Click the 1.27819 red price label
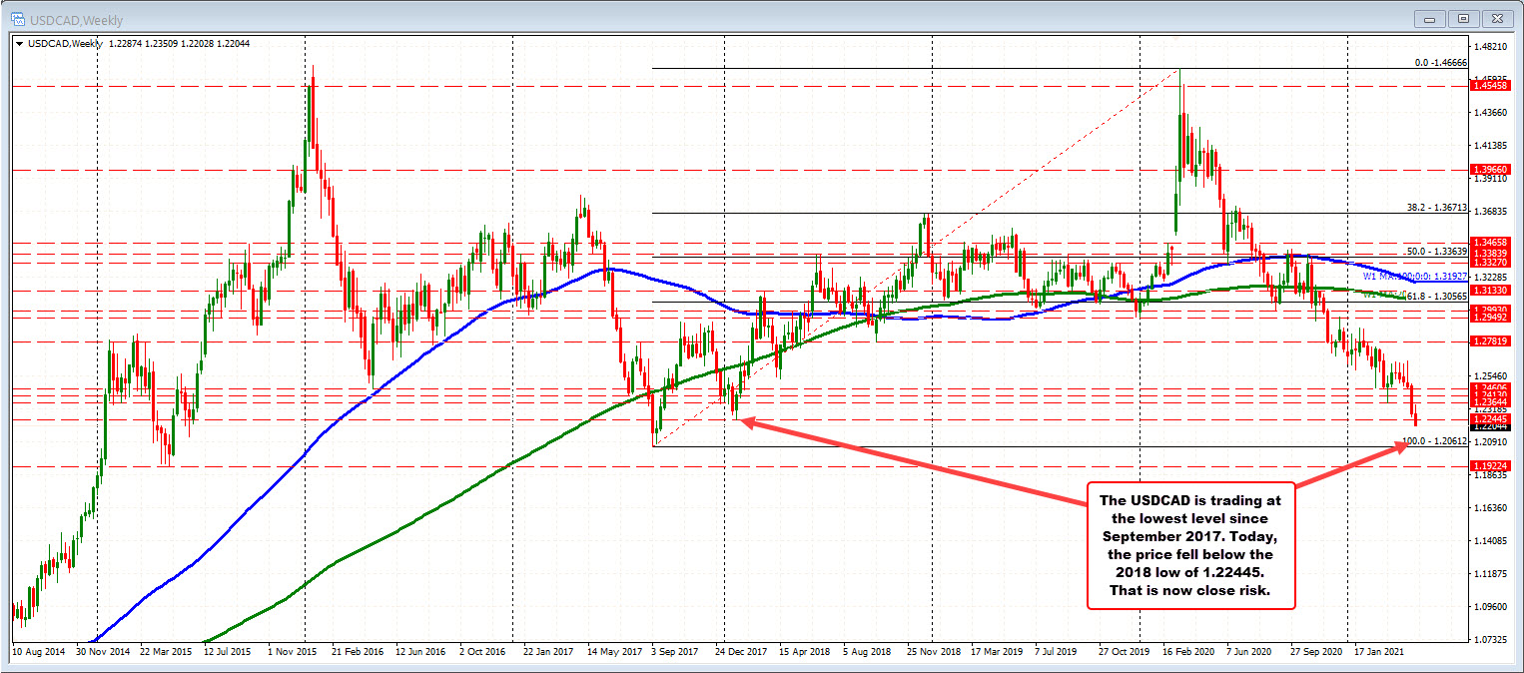This screenshot has width=1524, height=673. (1491, 341)
